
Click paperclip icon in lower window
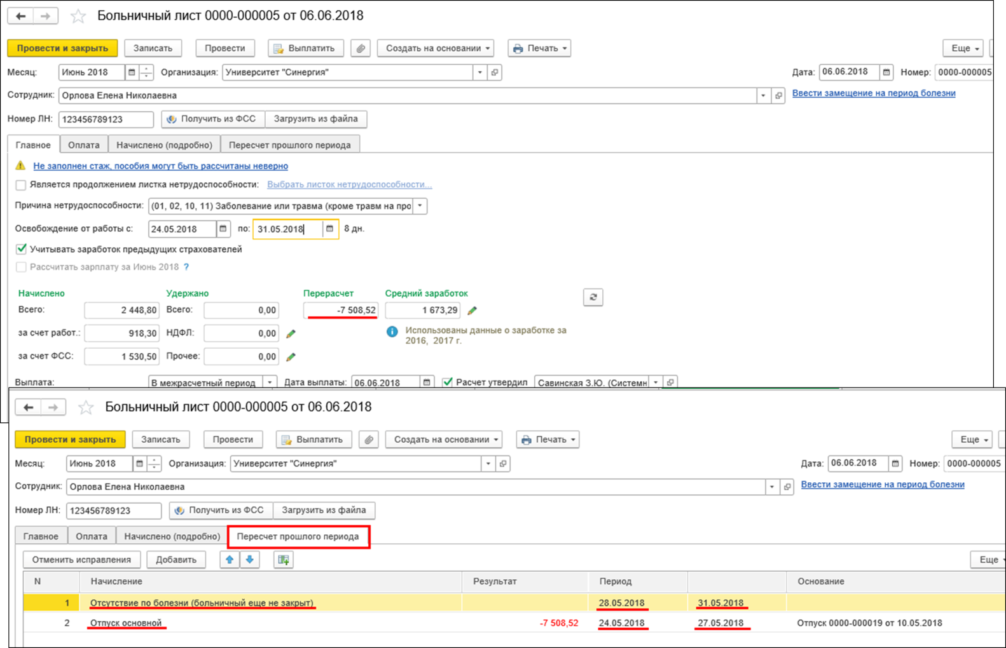pyautogui.click(x=369, y=440)
